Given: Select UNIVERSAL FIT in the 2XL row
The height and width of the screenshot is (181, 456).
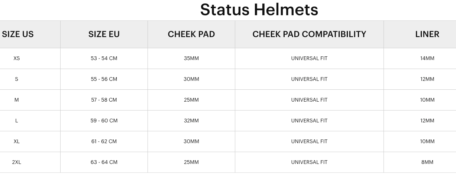Looking at the screenshot, I should coord(309,162).
